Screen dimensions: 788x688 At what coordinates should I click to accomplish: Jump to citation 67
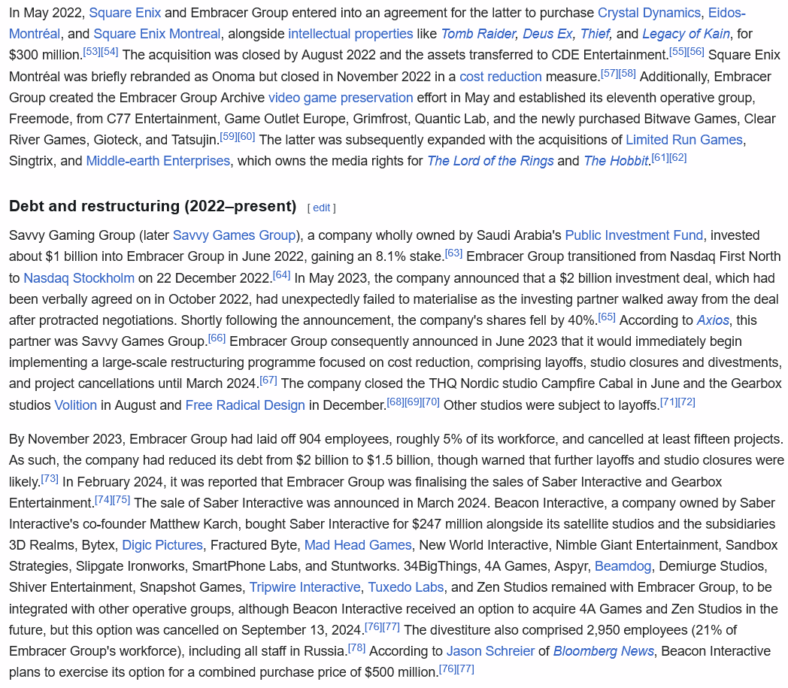pyautogui.click(x=268, y=380)
